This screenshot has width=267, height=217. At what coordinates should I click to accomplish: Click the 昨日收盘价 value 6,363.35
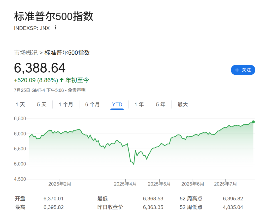click(153, 207)
